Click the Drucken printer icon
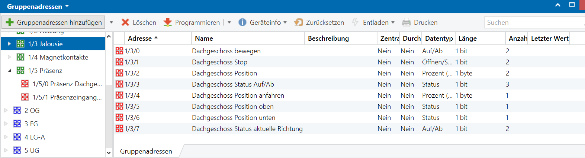The width and height of the screenshot is (585, 158). pos(406,22)
